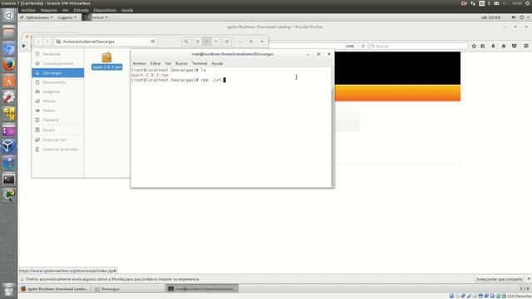Screen dimensions: 532x299
Task: Open the terminal Archivo menu
Action: 140,63
